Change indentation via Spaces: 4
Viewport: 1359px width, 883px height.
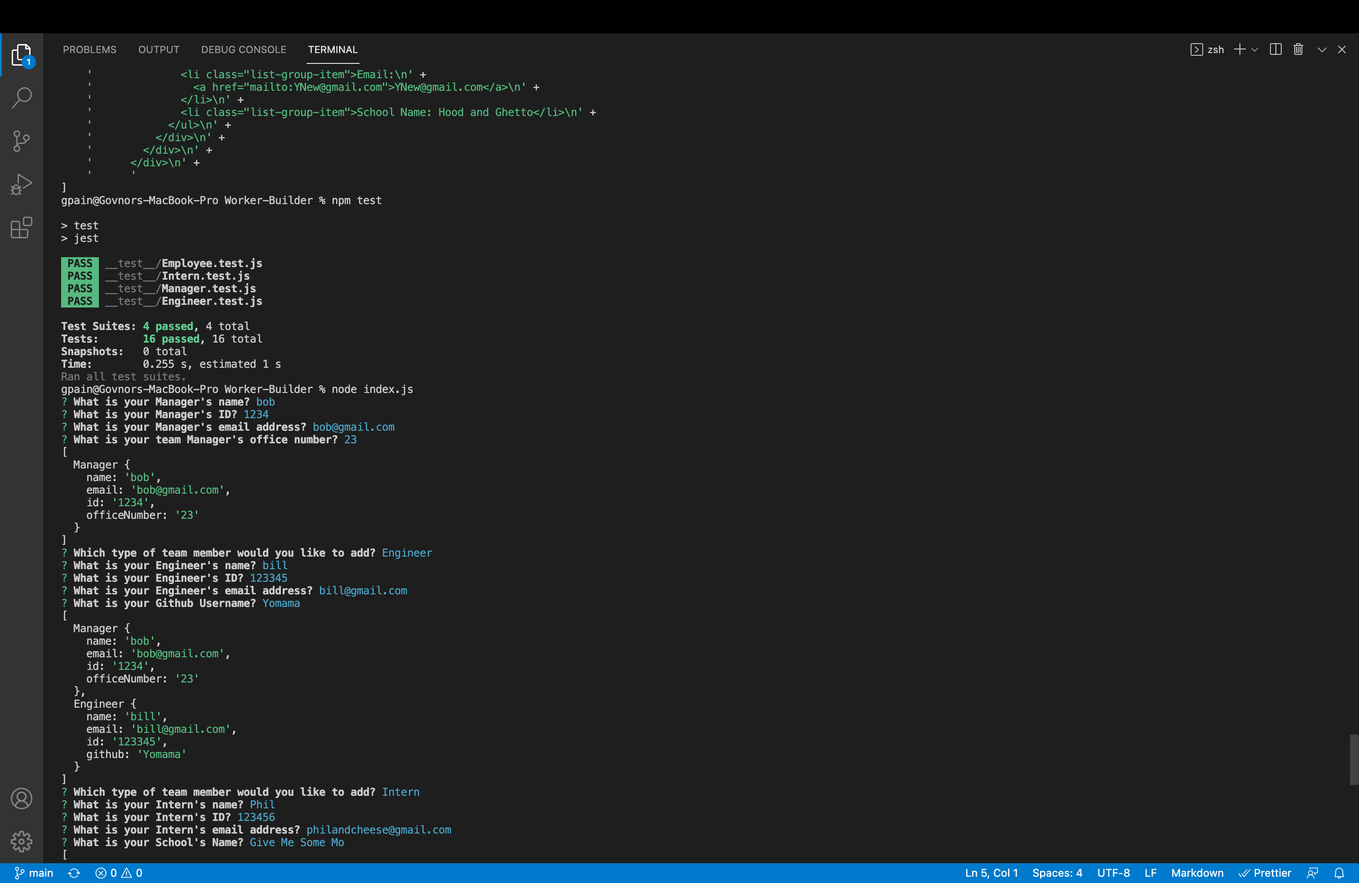tap(1057, 873)
